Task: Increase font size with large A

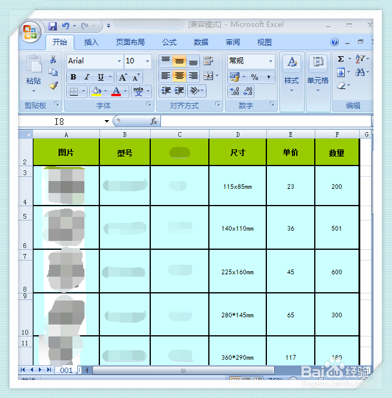Action: 123,77
